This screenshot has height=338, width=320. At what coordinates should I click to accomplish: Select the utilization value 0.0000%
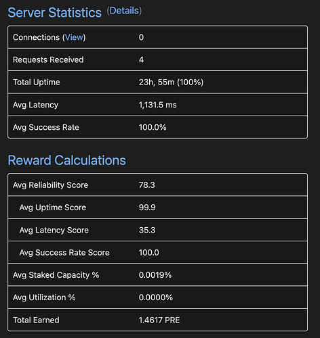(x=156, y=297)
